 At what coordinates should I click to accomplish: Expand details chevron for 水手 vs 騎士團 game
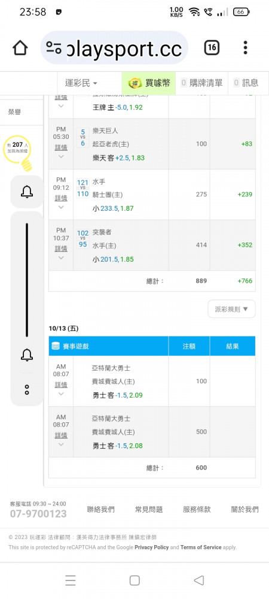click(61, 207)
